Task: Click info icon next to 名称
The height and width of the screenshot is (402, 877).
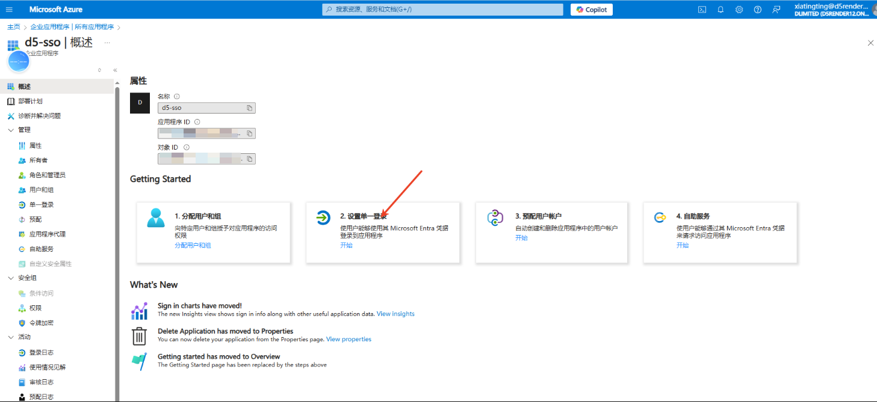Action: (x=177, y=96)
